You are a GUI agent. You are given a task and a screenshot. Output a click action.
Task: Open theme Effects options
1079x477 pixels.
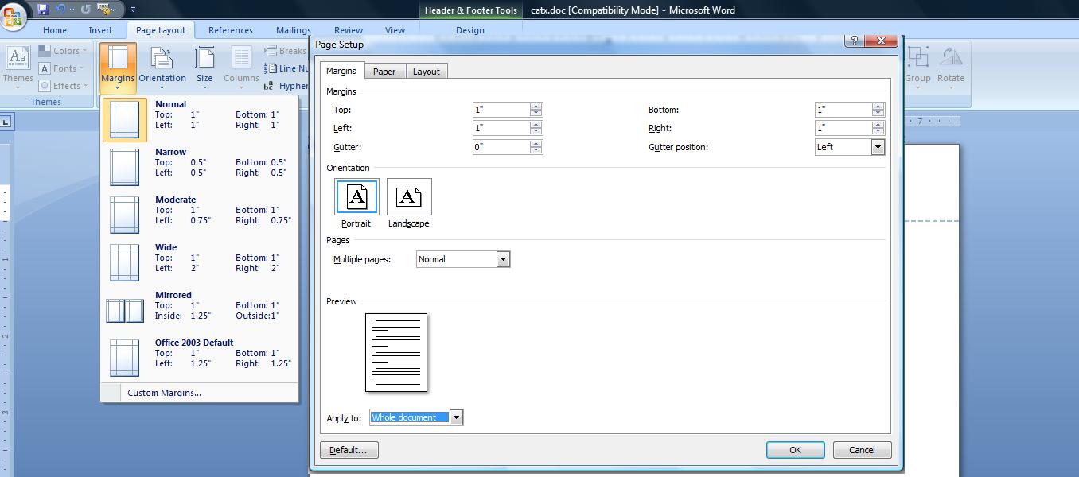pyautogui.click(x=62, y=86)
